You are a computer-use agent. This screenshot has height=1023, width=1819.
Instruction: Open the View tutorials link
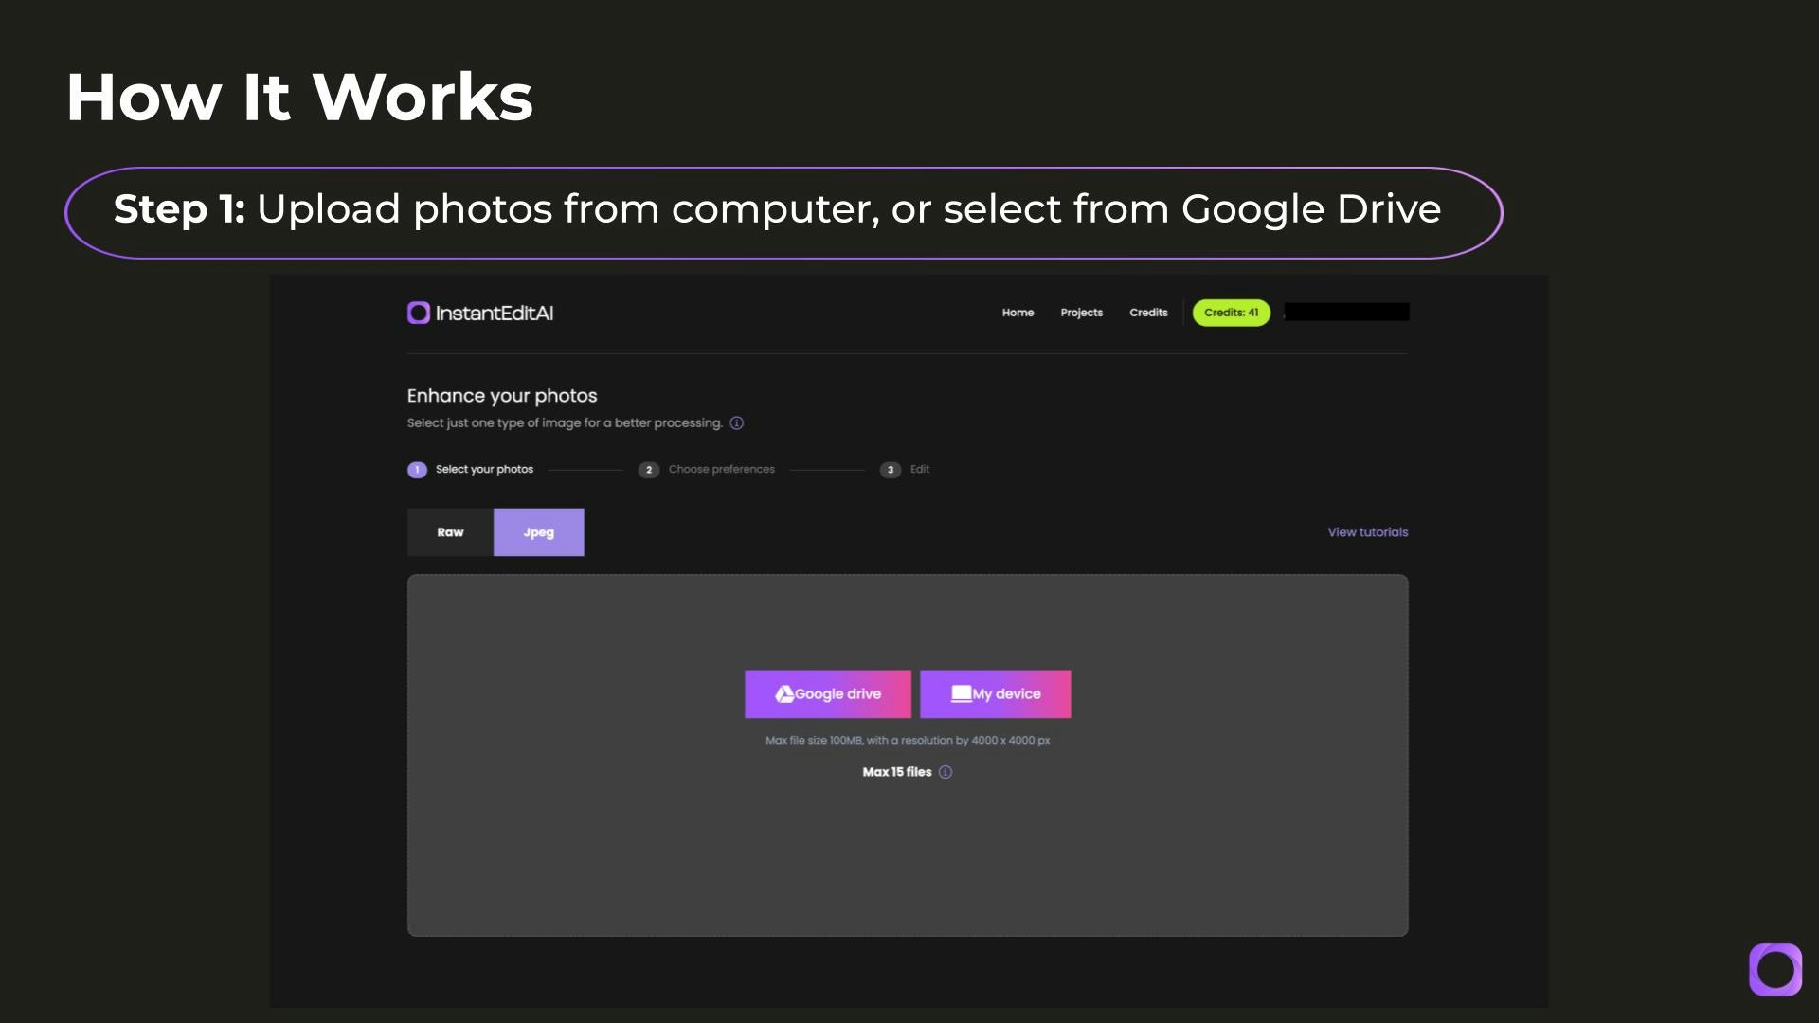(x=1367, y=532)
